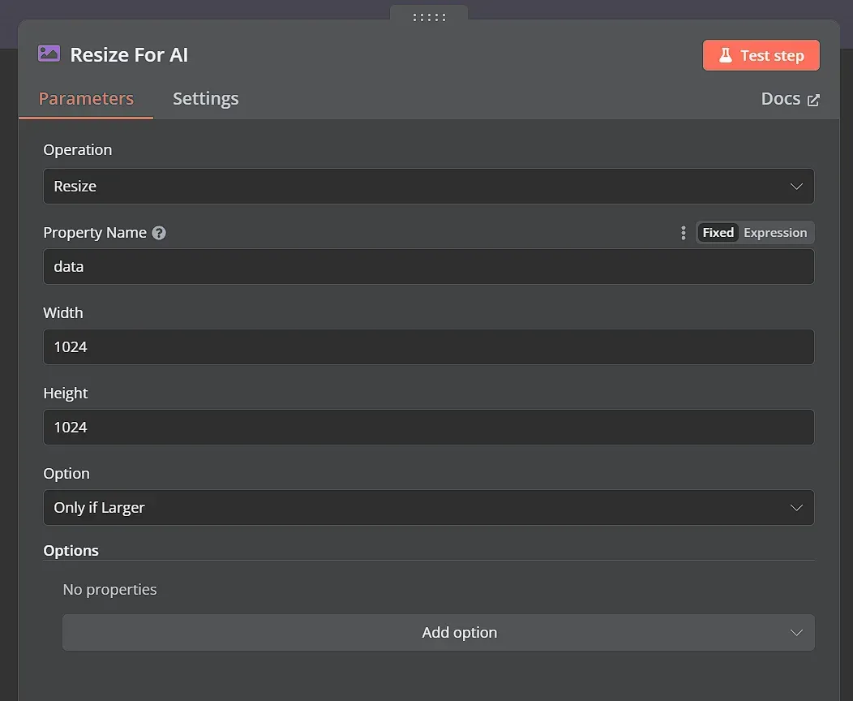Viewport: 853px width, 701px height.
Task: Click the flask icon on Test step button
Action: (x=724, y=55)
